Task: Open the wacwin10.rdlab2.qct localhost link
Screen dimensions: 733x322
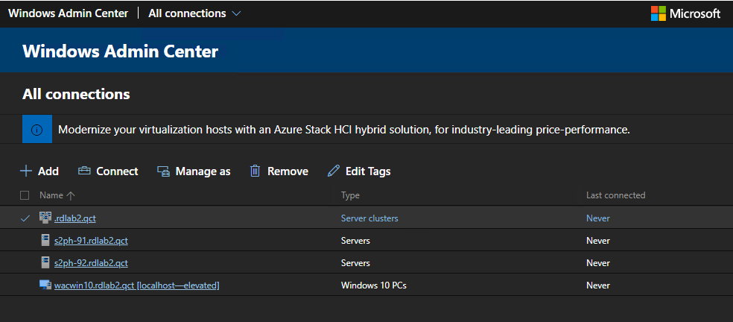Action: (x=136, y=285)
